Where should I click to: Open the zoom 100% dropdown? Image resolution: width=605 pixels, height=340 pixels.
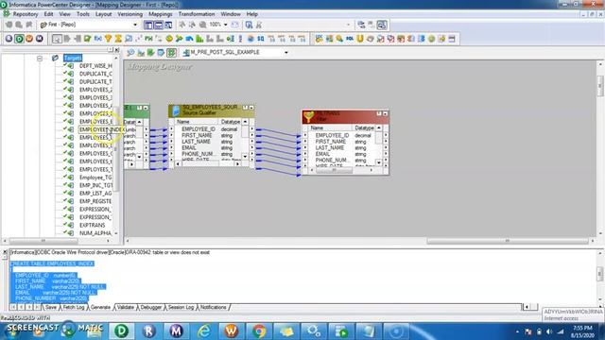click(226, 25)
